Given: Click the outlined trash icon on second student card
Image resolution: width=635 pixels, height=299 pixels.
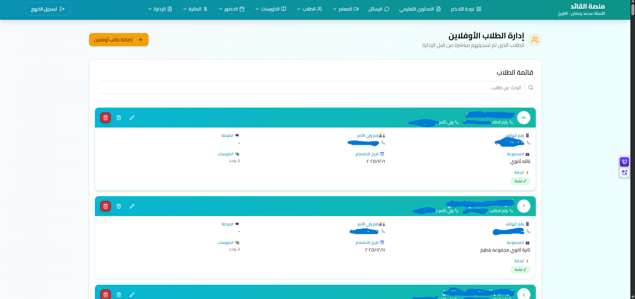Looking at the screenshot, I should point(119,206).
